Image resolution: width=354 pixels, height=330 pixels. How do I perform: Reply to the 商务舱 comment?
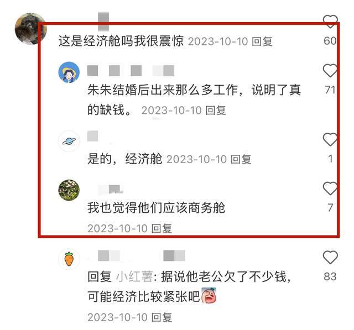pos(162,228)
